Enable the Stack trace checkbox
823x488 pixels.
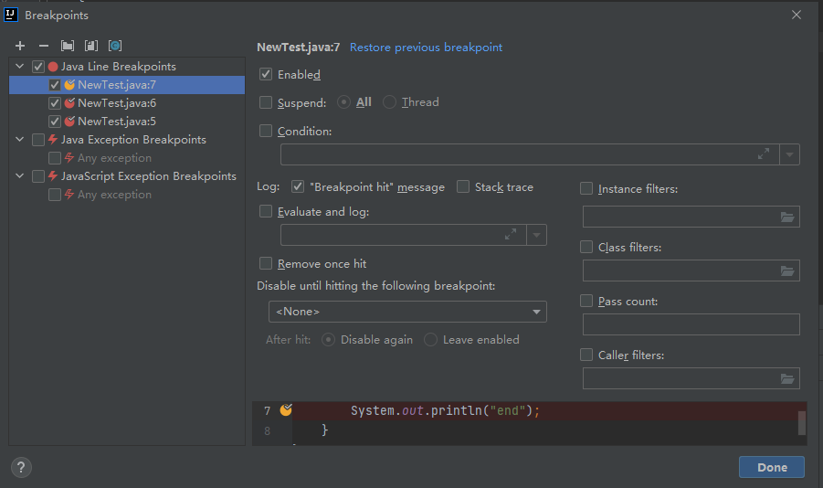[x=463, y=187]
